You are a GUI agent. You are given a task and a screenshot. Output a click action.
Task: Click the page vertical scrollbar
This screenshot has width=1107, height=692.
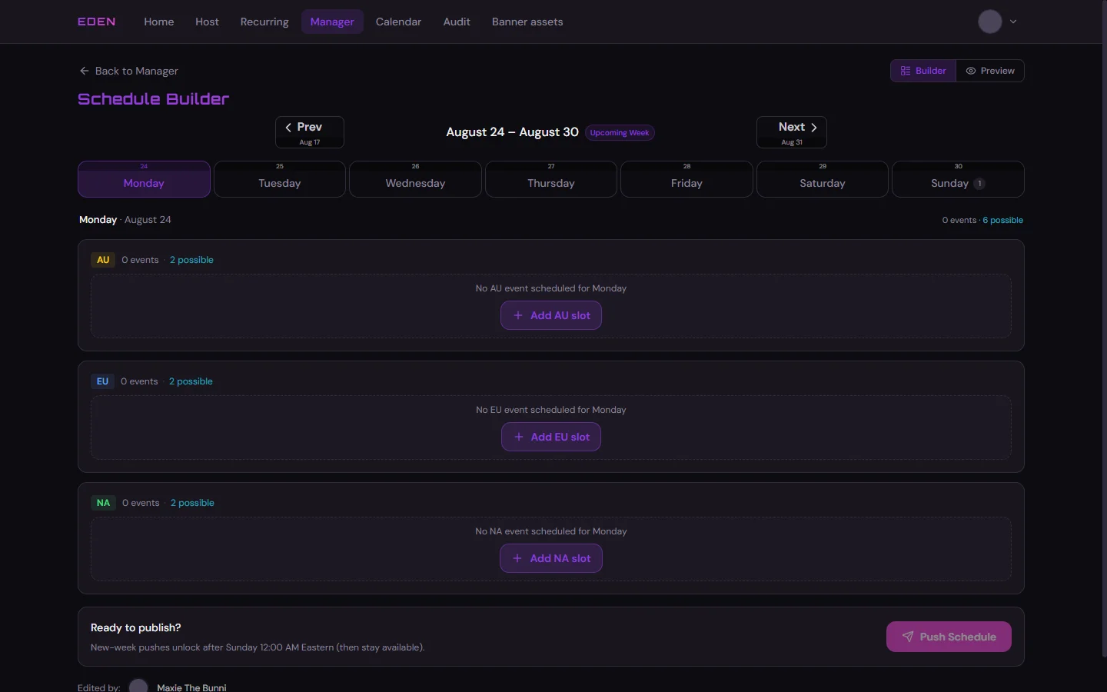(x=1104, y=329)
